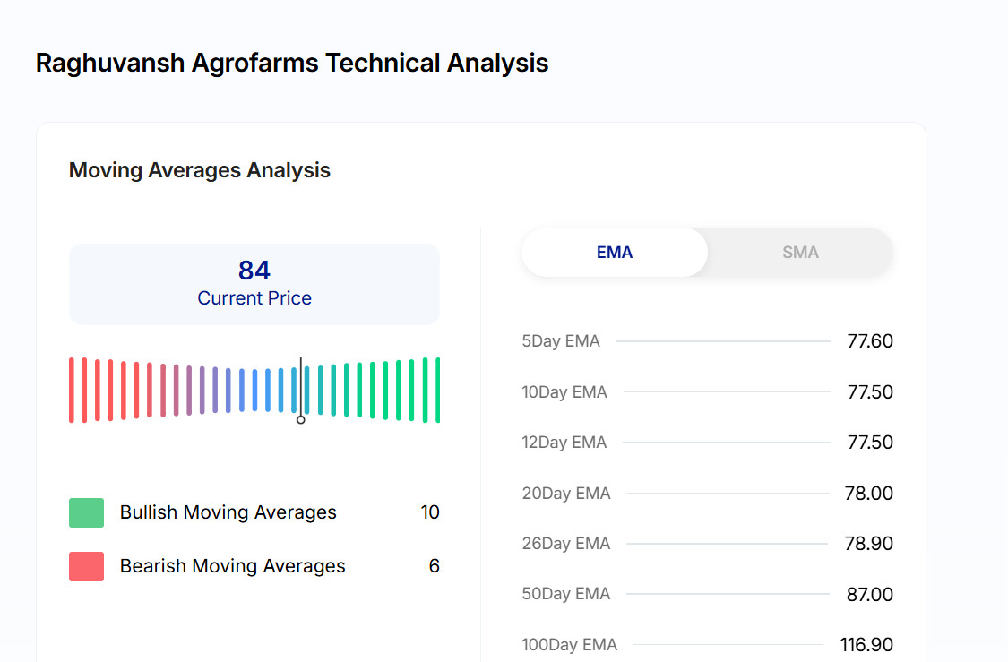Click the Bearish Moving Averages text
This screenshot has width=1008, height=662.
click(233, 566)
